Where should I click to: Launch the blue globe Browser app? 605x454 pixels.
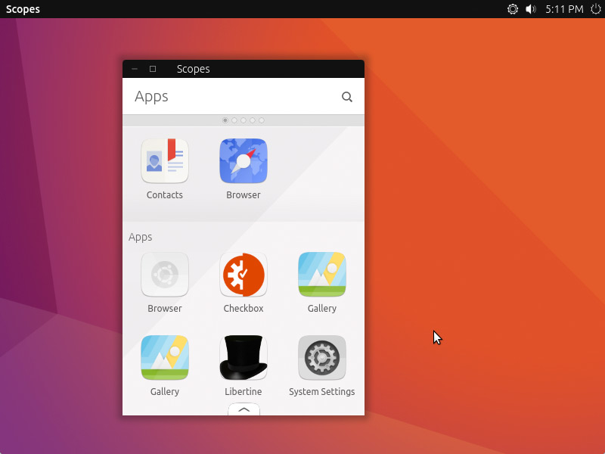coord(244,161)
